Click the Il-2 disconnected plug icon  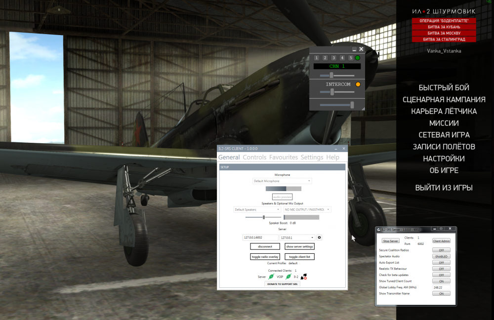tap(304, 277)
